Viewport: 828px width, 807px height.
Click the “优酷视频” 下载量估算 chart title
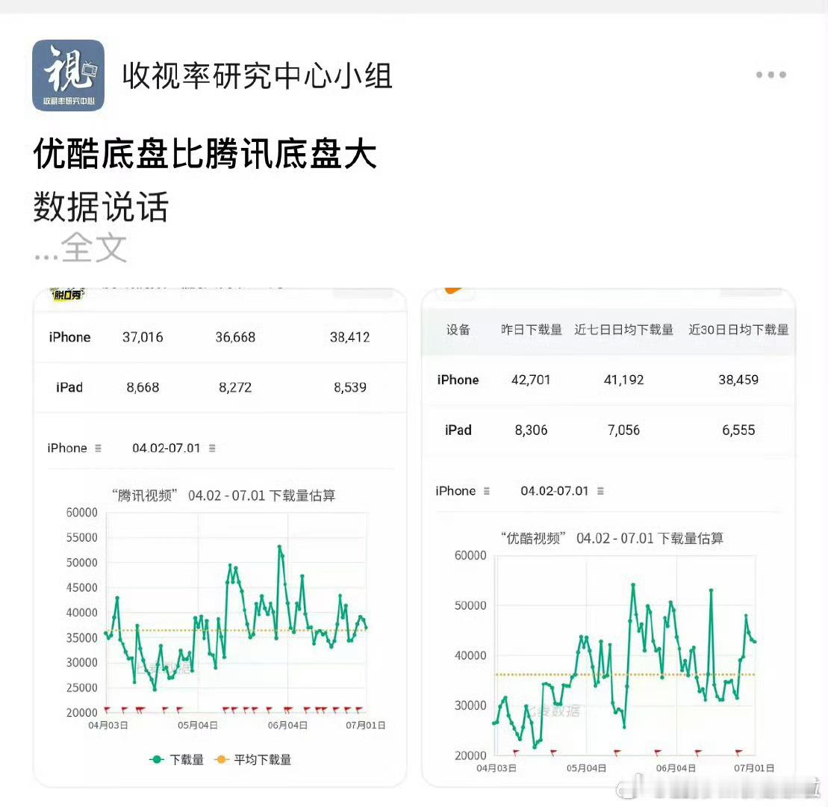(612, 539)
